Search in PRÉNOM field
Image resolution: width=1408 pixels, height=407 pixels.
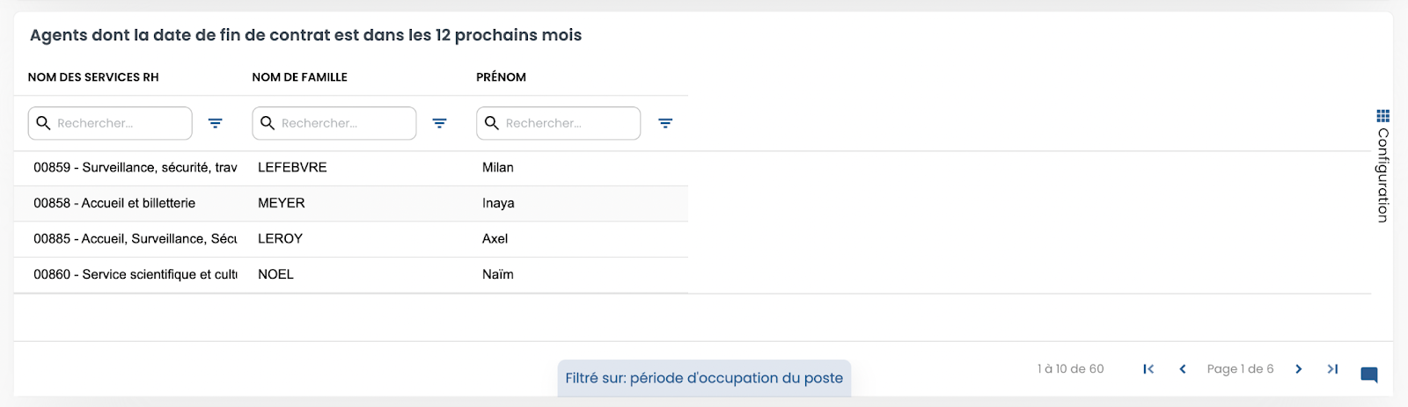pos(559,123)
